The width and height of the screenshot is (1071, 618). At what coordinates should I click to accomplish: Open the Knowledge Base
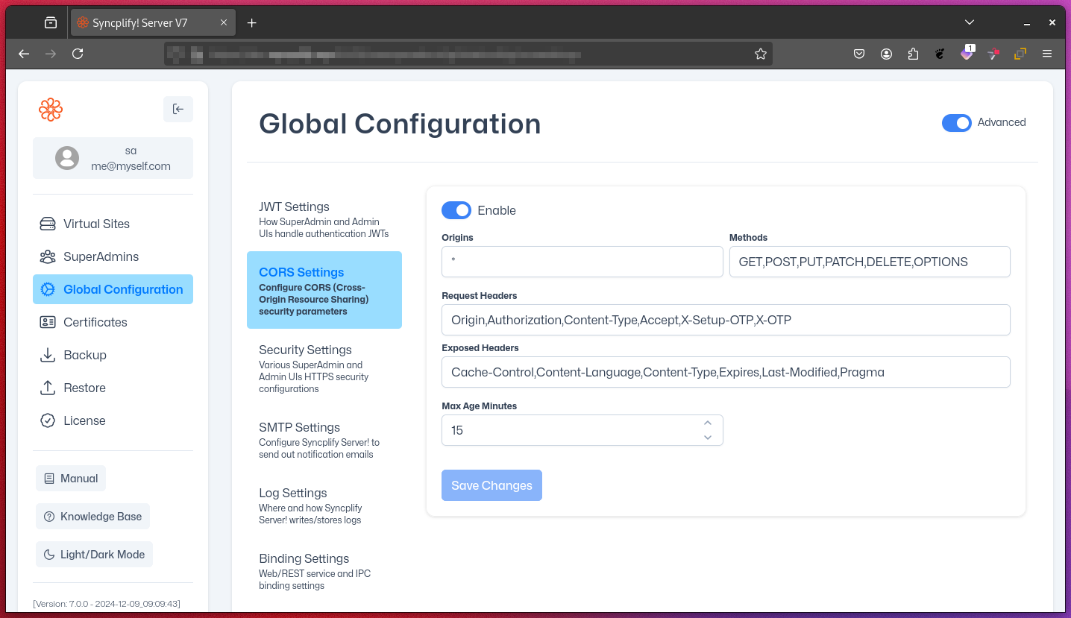click(92, 516)
